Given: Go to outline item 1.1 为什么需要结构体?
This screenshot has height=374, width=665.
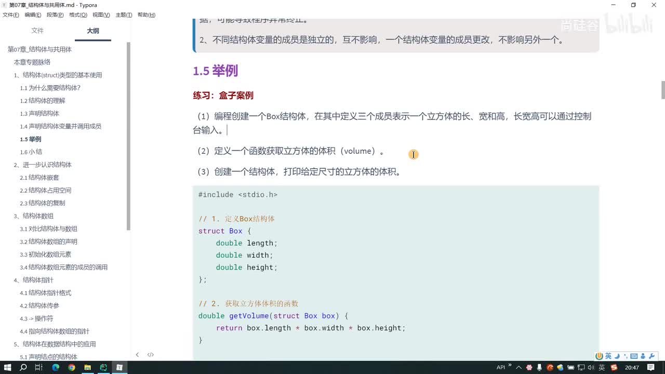Looking at the screenshot, I should point(50,88).
